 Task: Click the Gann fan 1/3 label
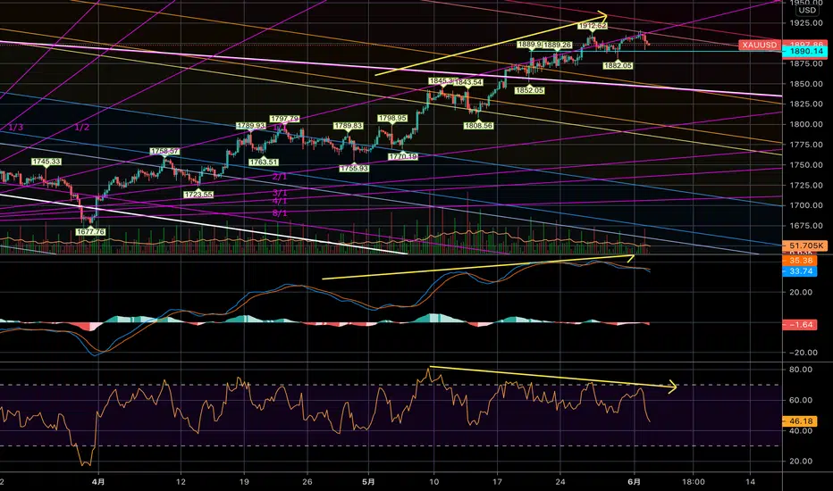click(16, 128)
